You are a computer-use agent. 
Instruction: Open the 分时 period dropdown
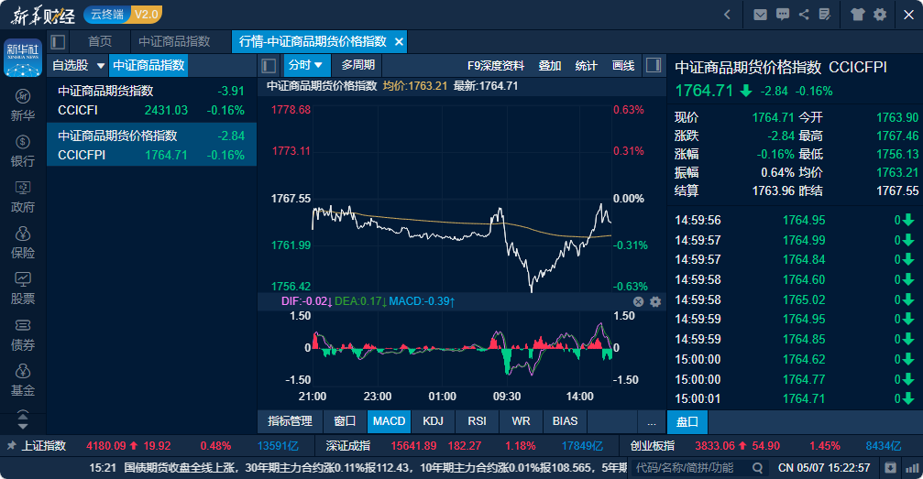305,65
